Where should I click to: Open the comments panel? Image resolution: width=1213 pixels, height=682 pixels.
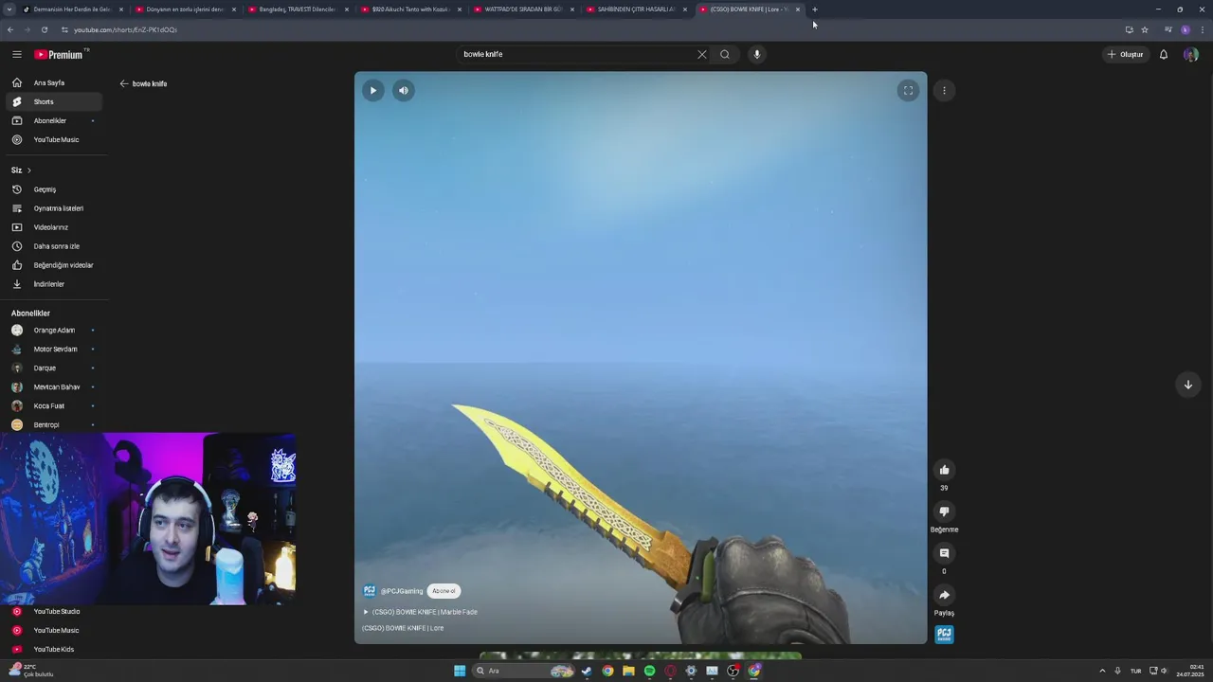point(944,553)
